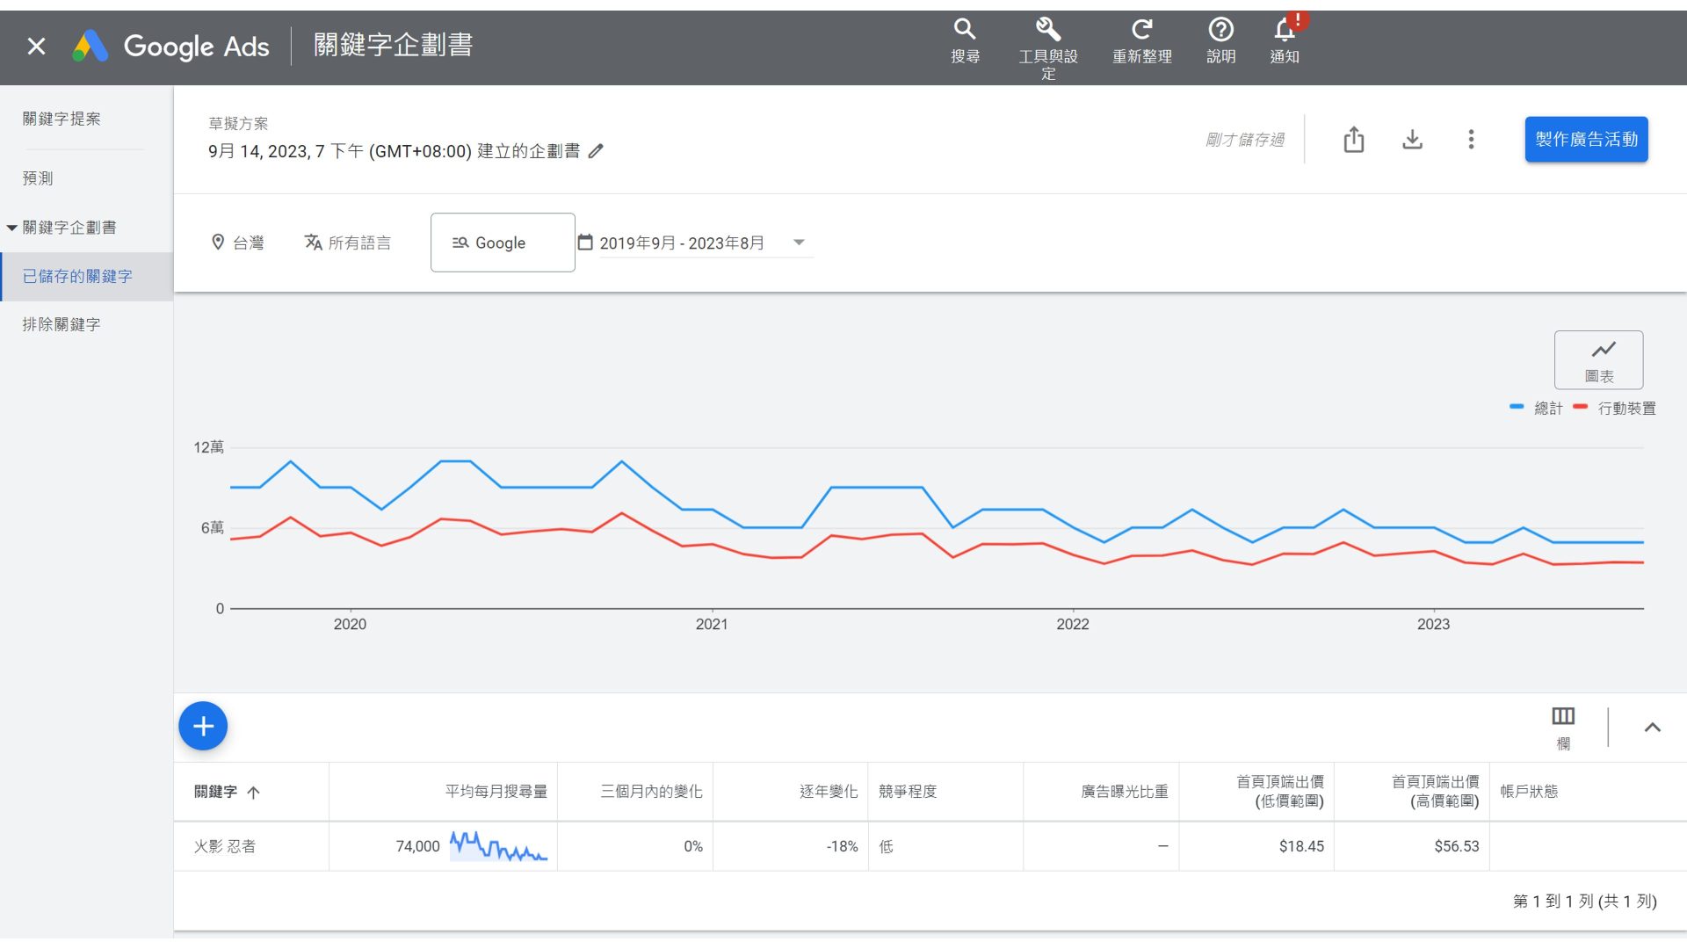The width and height of the screenshot is (1687, 949).
Task: Open notifications bell icon
Action: pos(1284,32)
